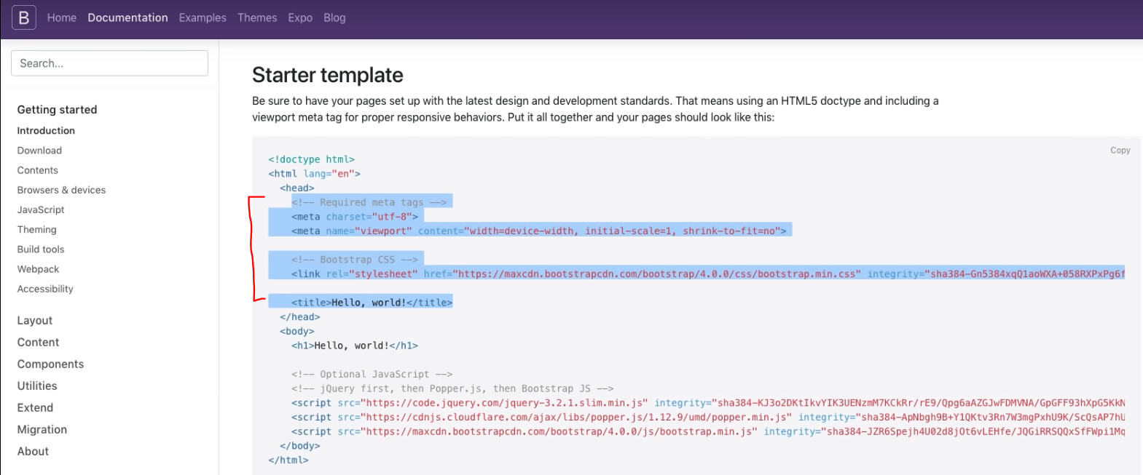
Task: Open the Documentation nav item
Action: pyautogui.click(x=127, y=17)
